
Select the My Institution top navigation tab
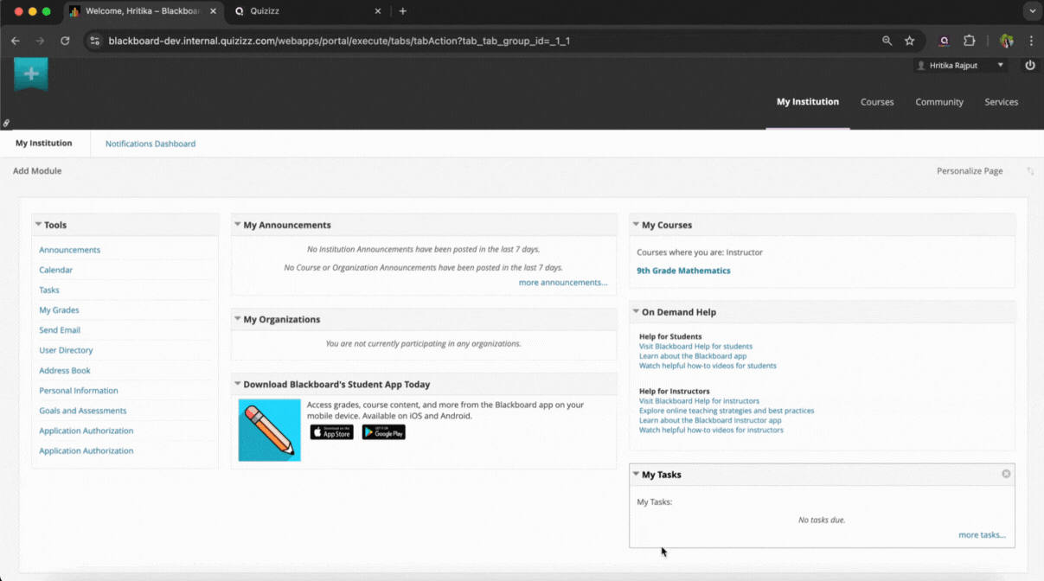pos(808,102)
